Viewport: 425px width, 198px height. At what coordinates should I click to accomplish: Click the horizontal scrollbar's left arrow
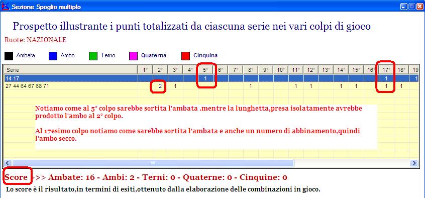tap(8, 163)
